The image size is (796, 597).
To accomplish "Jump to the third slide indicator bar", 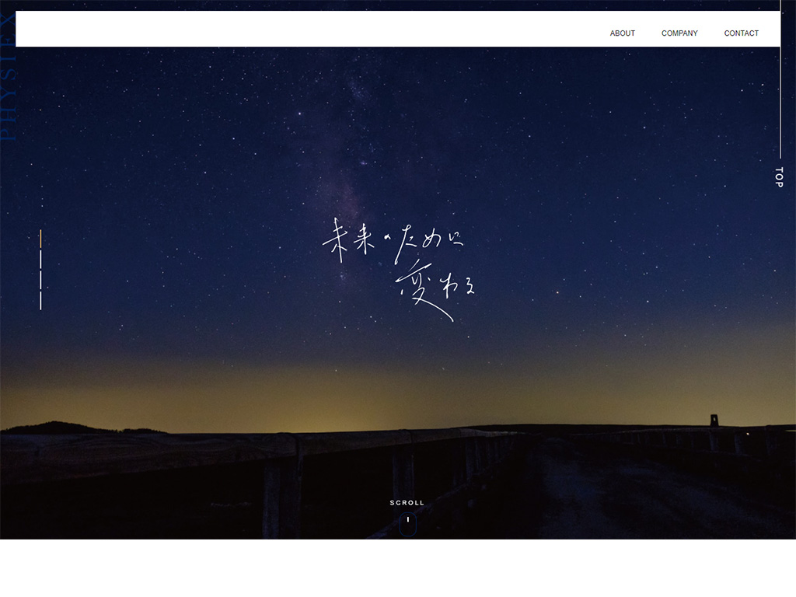I will click(x=40, y=279).
